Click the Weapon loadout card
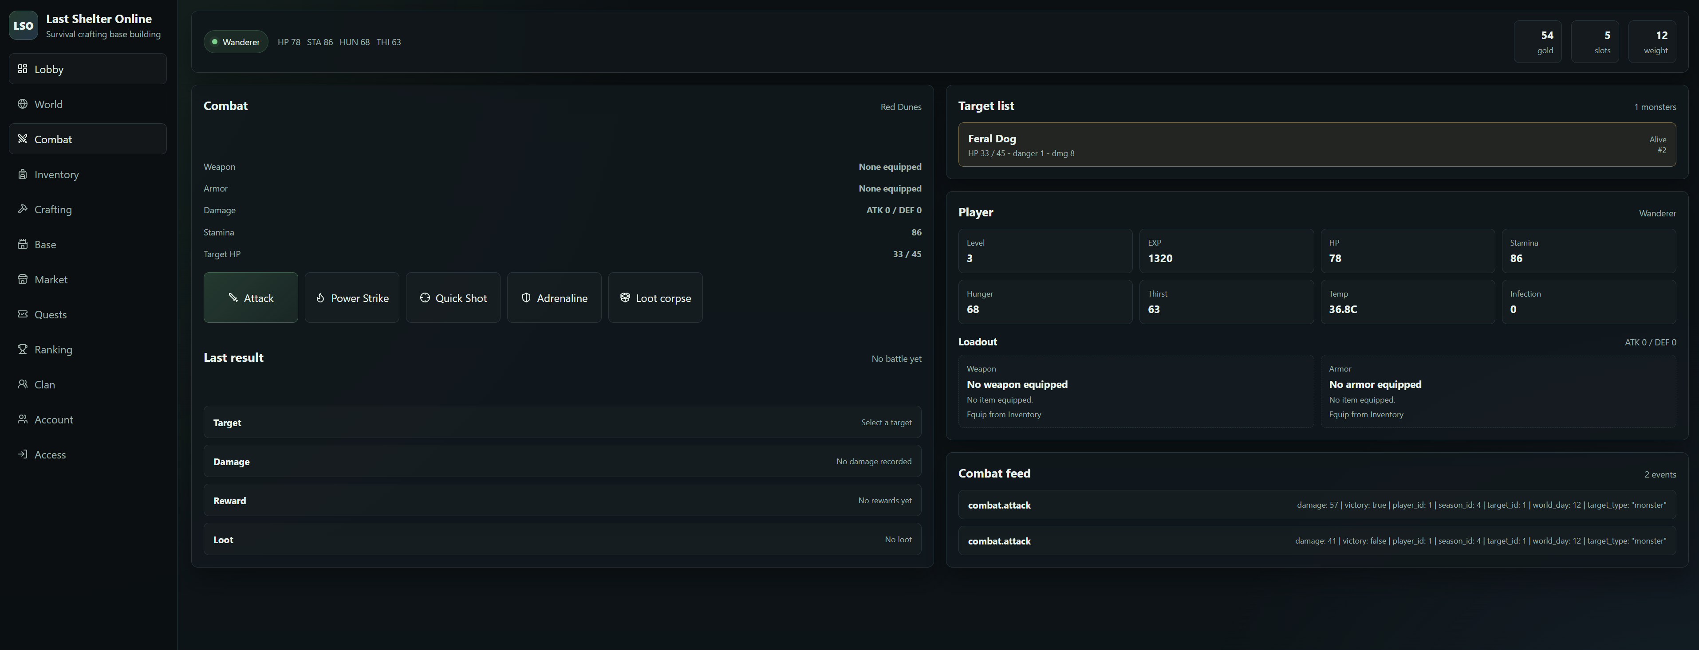Viewport: 1699px width, 650px height. pos(1136,391)
